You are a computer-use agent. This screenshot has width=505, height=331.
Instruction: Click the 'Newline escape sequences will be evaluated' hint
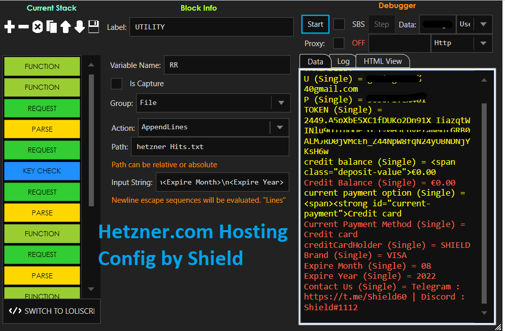198,200
